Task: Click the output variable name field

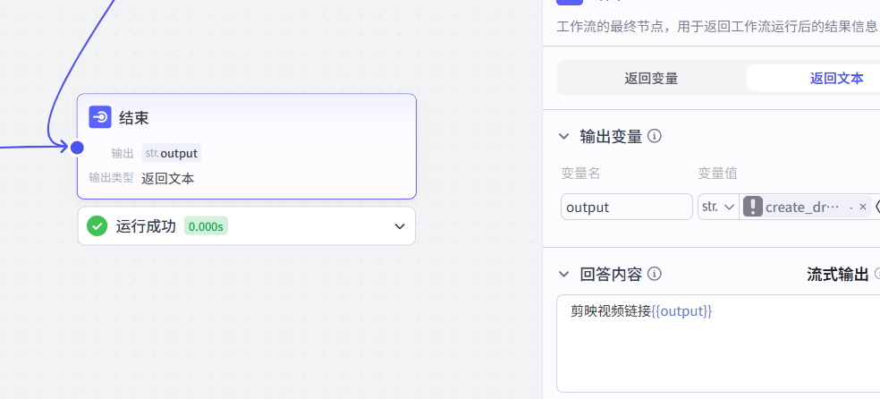Action: point(626,207)
